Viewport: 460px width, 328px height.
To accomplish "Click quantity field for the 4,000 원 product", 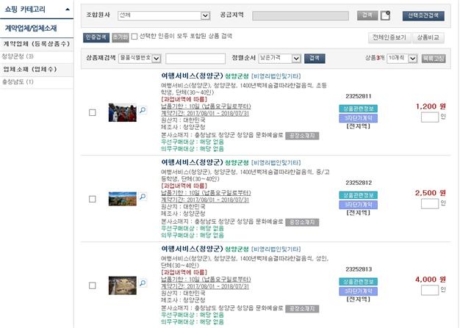I will click(x=430, y=290).
